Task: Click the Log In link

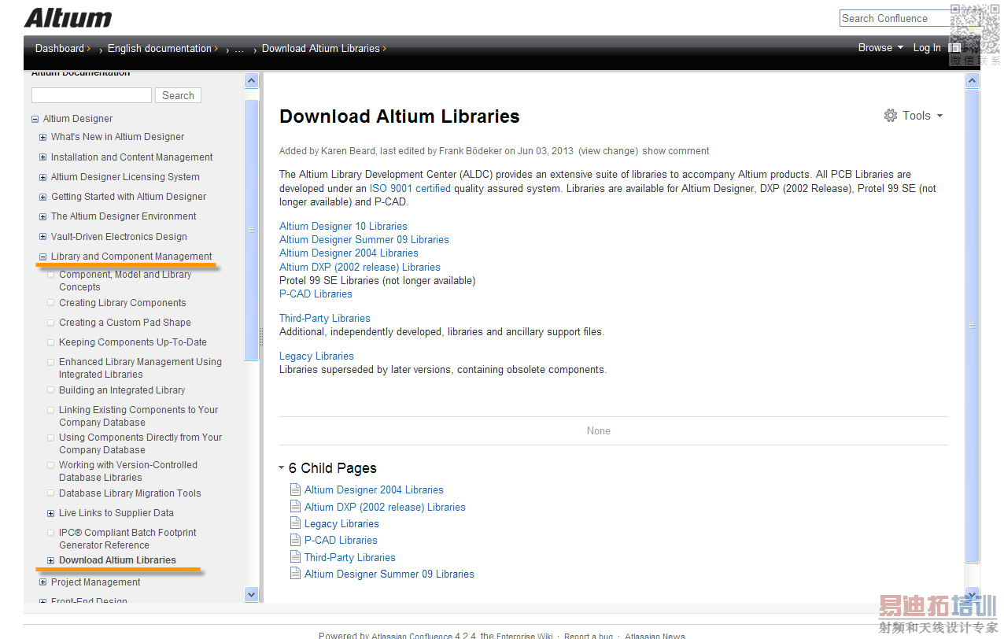Action: [x=927, y=48]
